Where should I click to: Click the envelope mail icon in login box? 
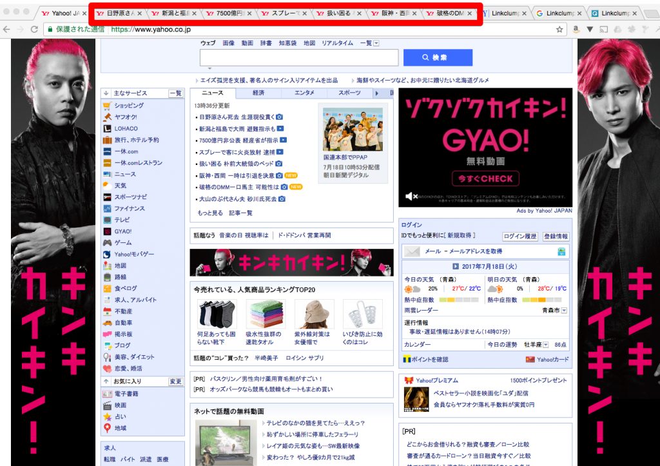[412, 251]
